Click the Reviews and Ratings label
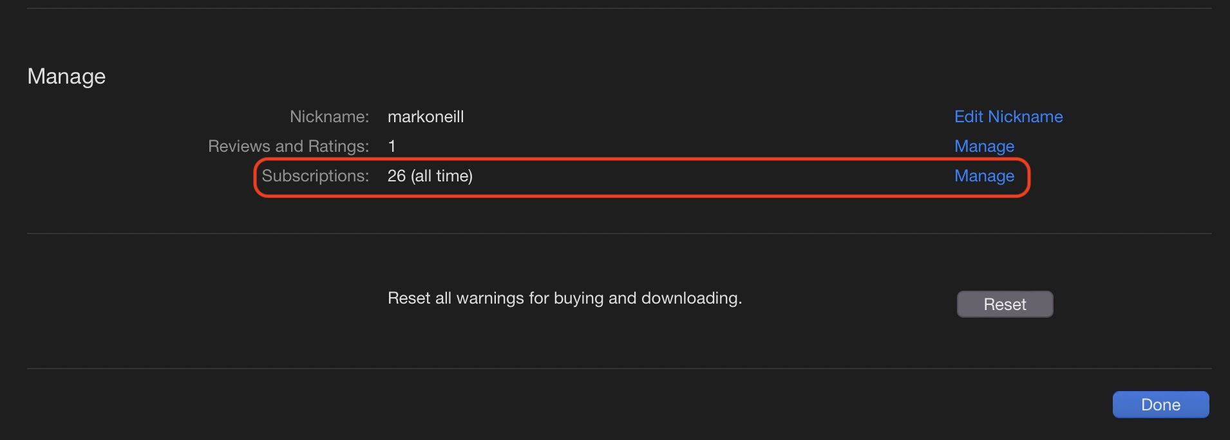The width and height of the screenshot is (1230, 440). click(x=288, y=146)
